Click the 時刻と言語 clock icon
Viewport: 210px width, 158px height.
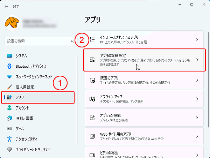tap(9, 118)
